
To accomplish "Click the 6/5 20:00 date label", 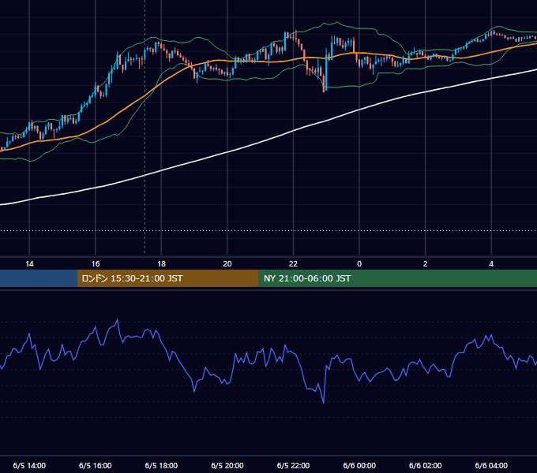I will pos(227,465).
